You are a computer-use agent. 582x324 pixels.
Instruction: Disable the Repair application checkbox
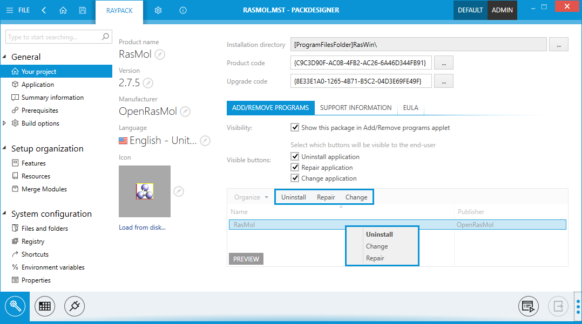tap(295, 167)
